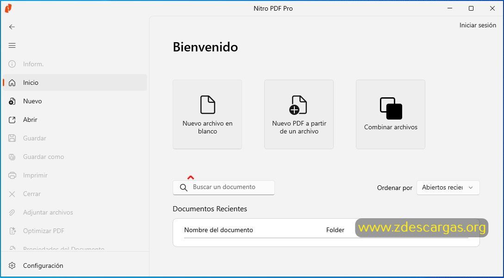Click the Bienvenido heading
Screen dimensions: 504x278
click(x=205, y=47)
